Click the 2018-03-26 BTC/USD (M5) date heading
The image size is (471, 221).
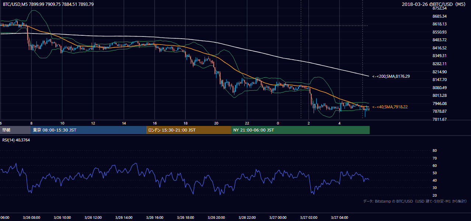click(435, 4)
